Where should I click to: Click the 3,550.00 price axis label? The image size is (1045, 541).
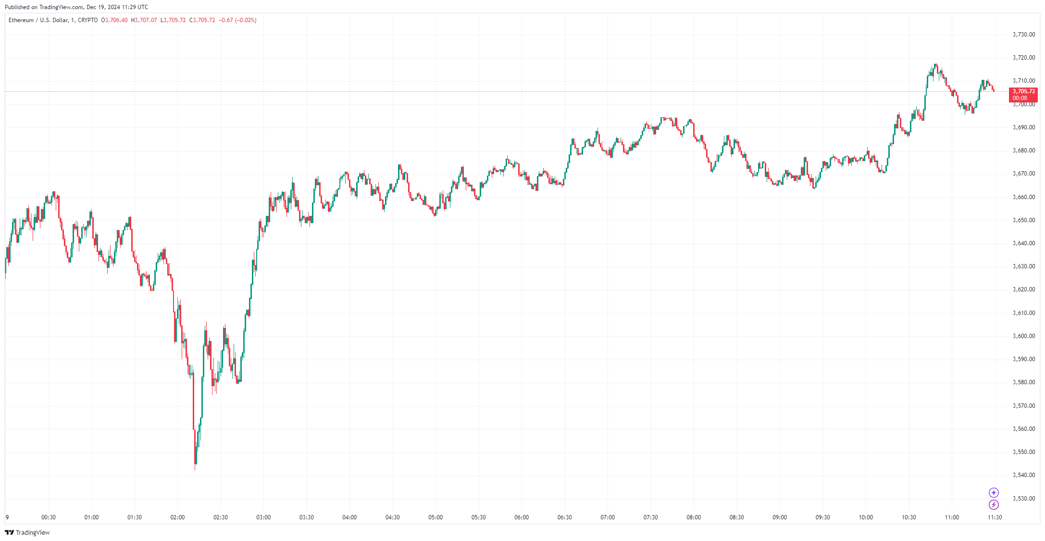1023,452
